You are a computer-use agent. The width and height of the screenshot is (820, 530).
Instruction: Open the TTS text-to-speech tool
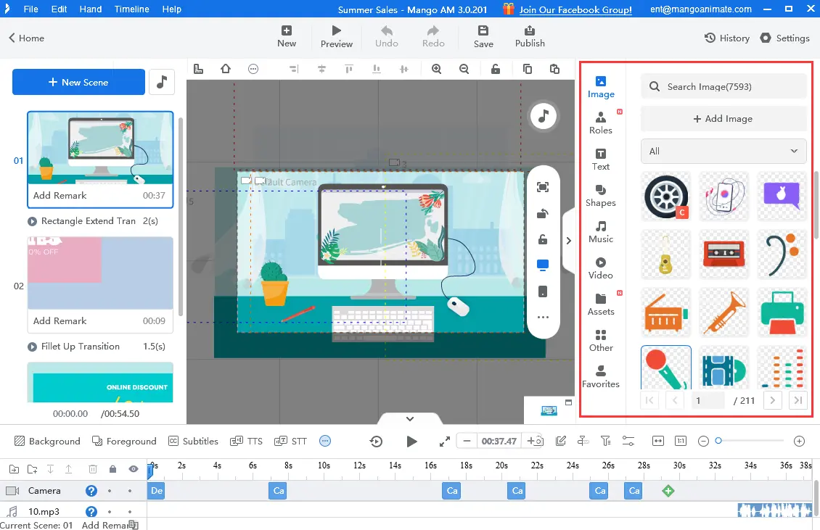(x=246, y=441)
